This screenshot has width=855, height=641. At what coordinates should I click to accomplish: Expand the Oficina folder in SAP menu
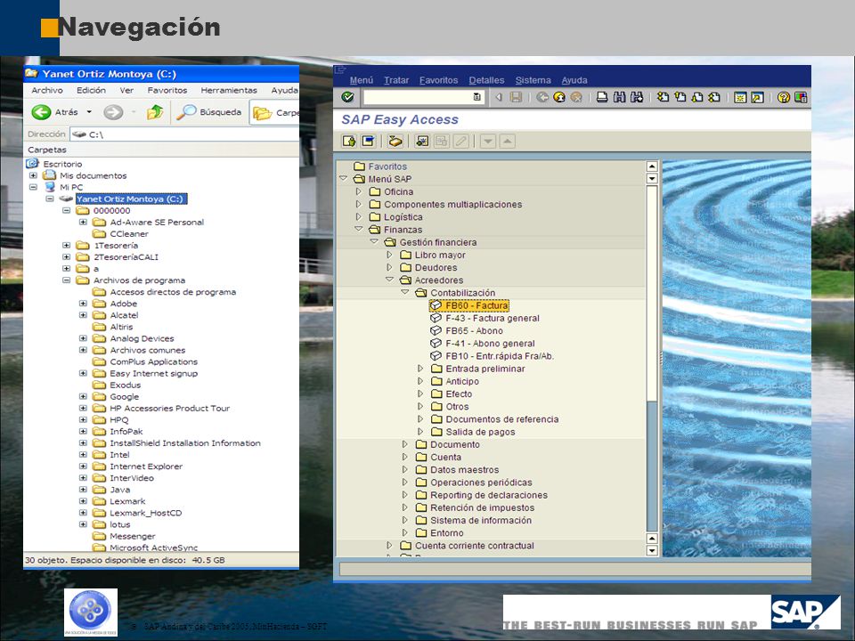[x=358, y=191]
